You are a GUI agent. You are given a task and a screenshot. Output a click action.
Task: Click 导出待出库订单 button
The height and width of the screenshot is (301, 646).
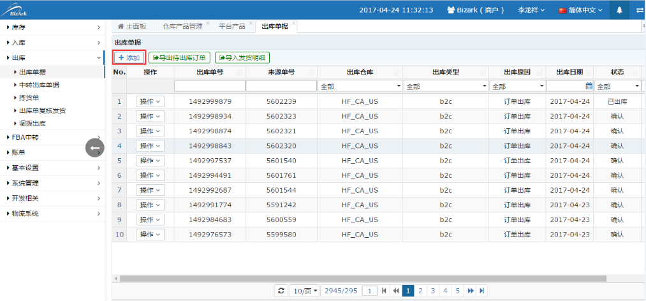click(x=180, y=57)
